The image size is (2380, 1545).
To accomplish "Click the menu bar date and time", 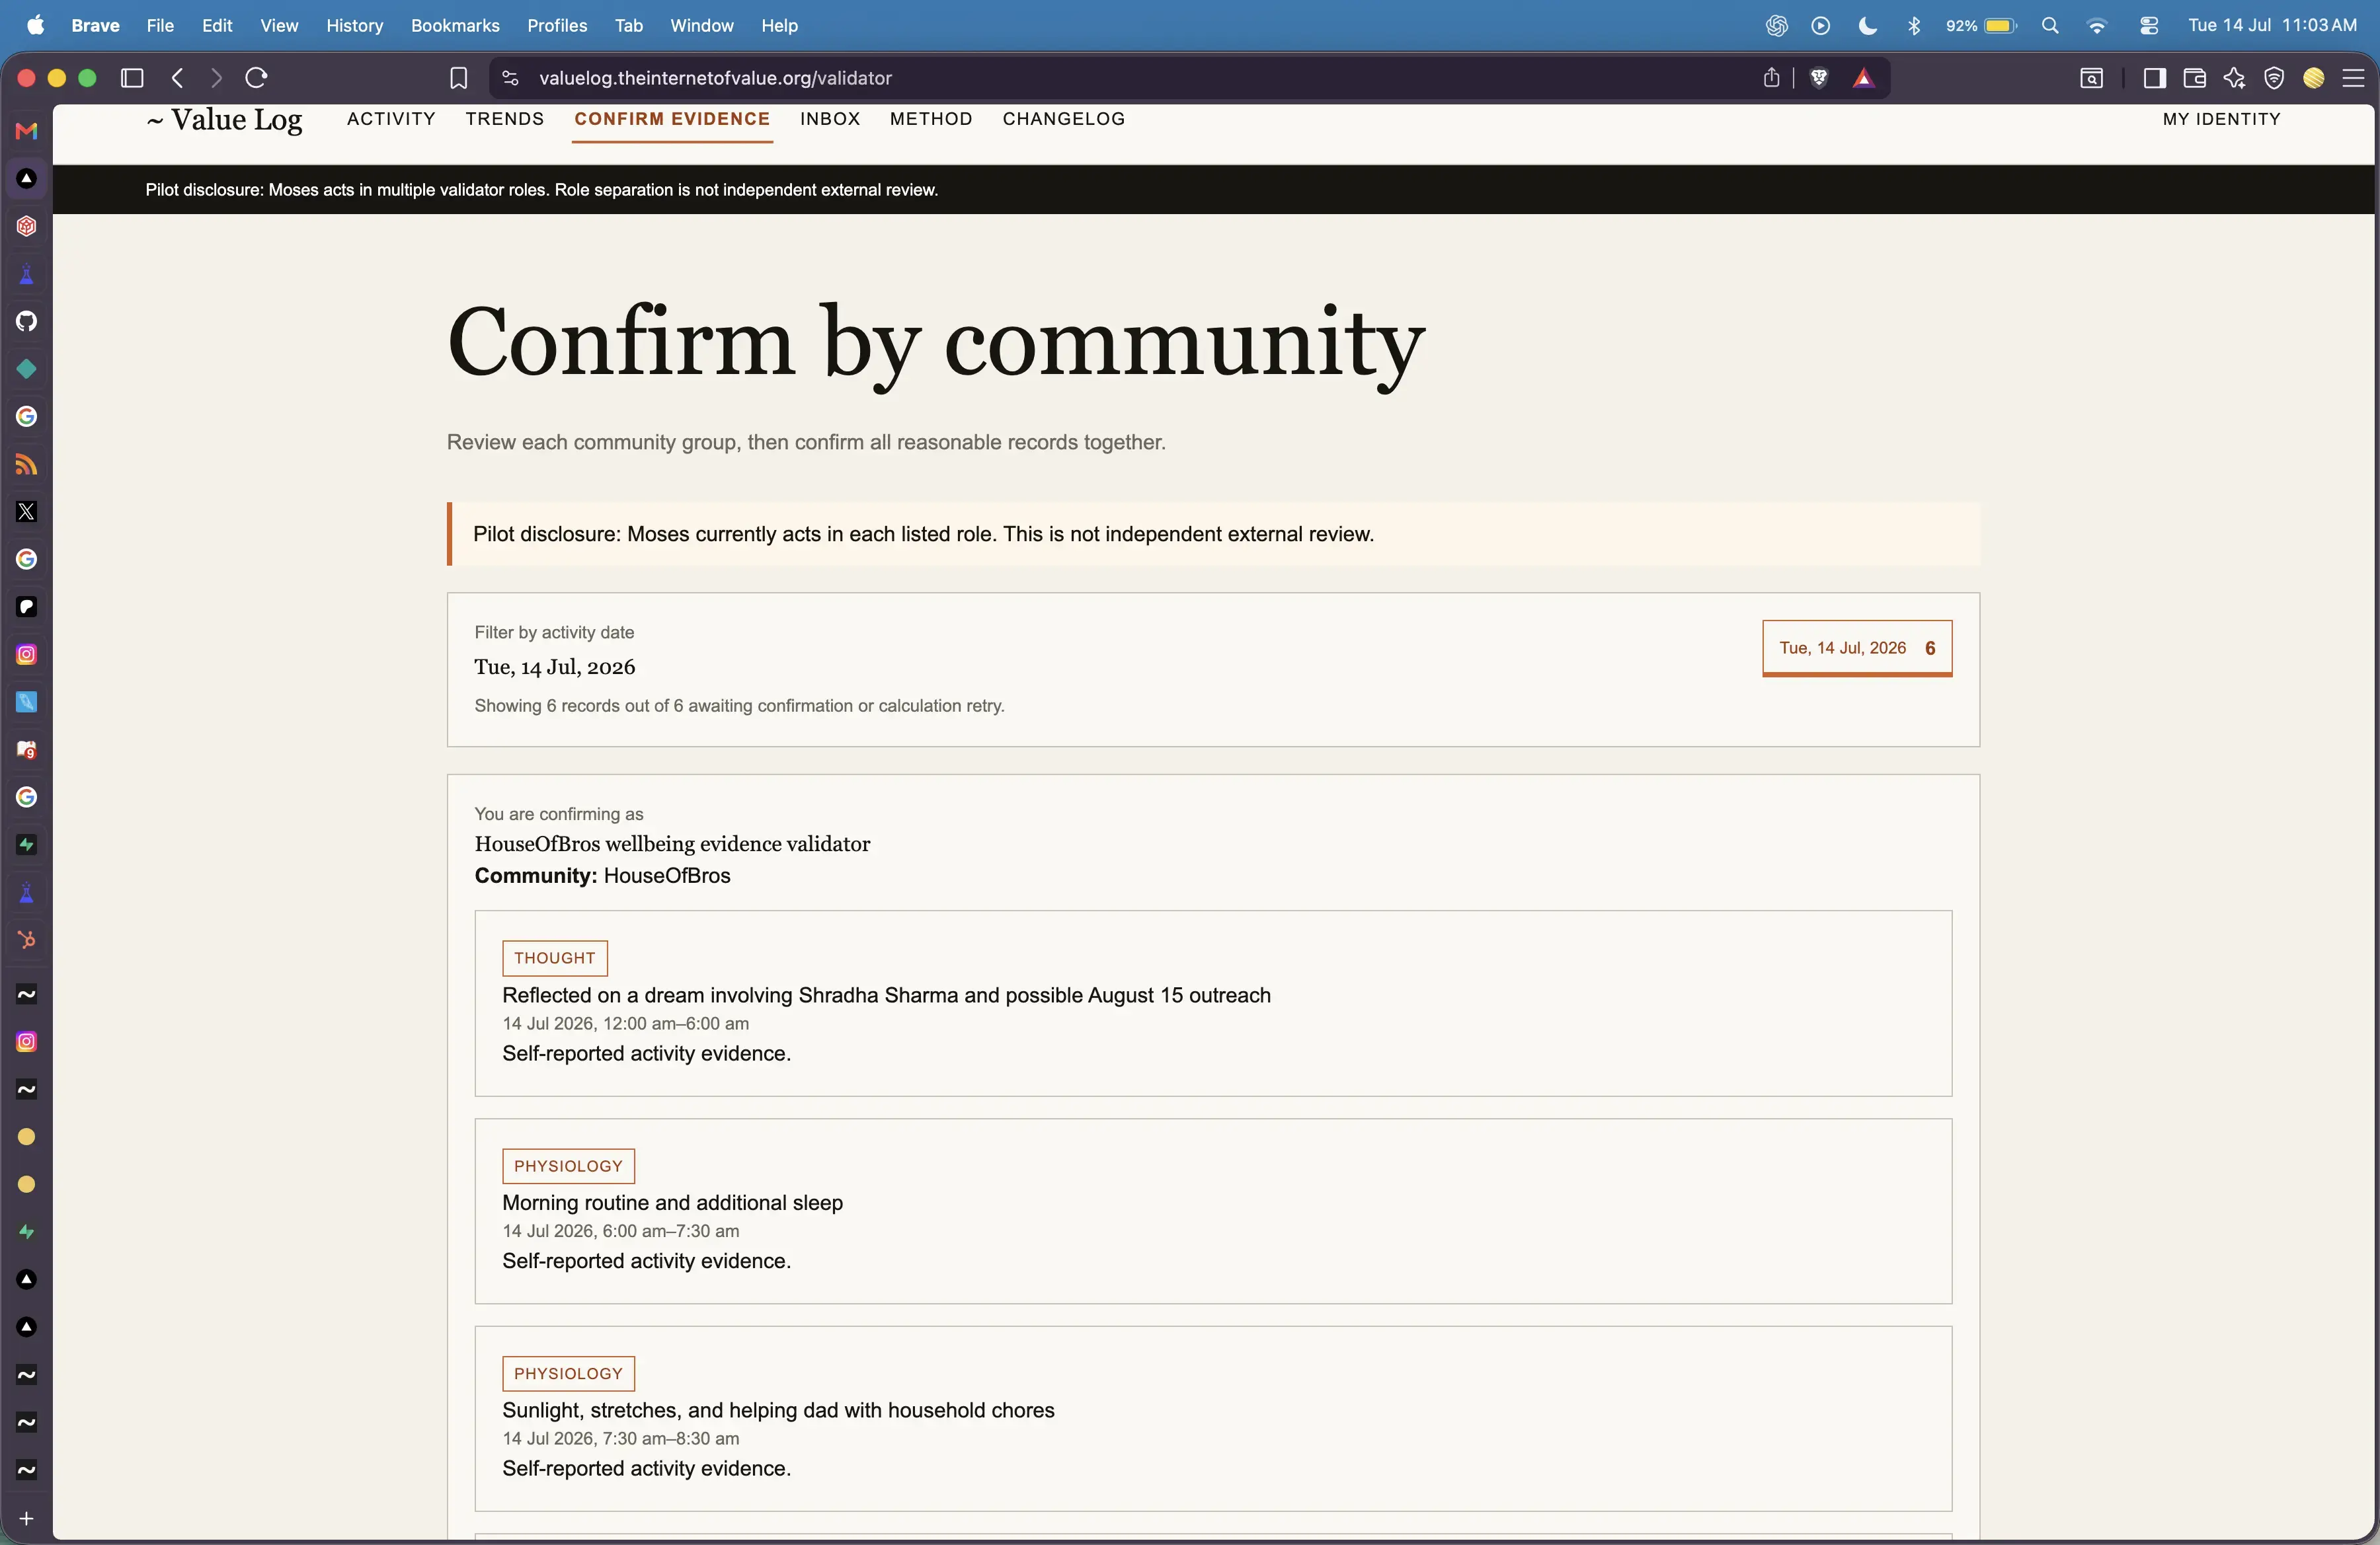I will [2272, 26].
